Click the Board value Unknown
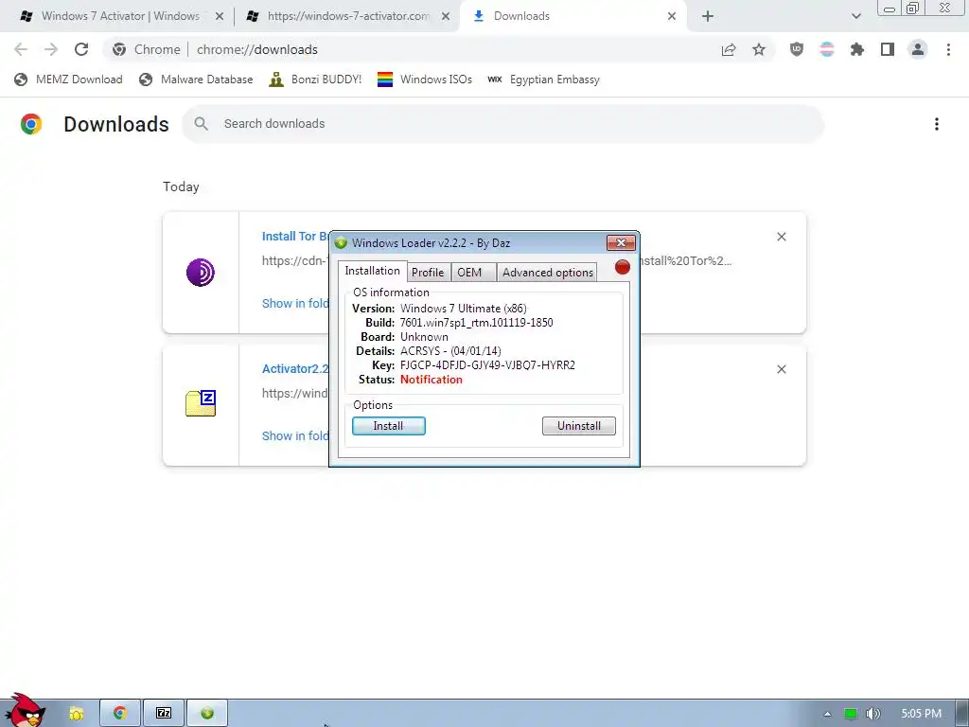The height and width of the screenshot is (727, 969). pyautogui.click(x=424, y=337)
